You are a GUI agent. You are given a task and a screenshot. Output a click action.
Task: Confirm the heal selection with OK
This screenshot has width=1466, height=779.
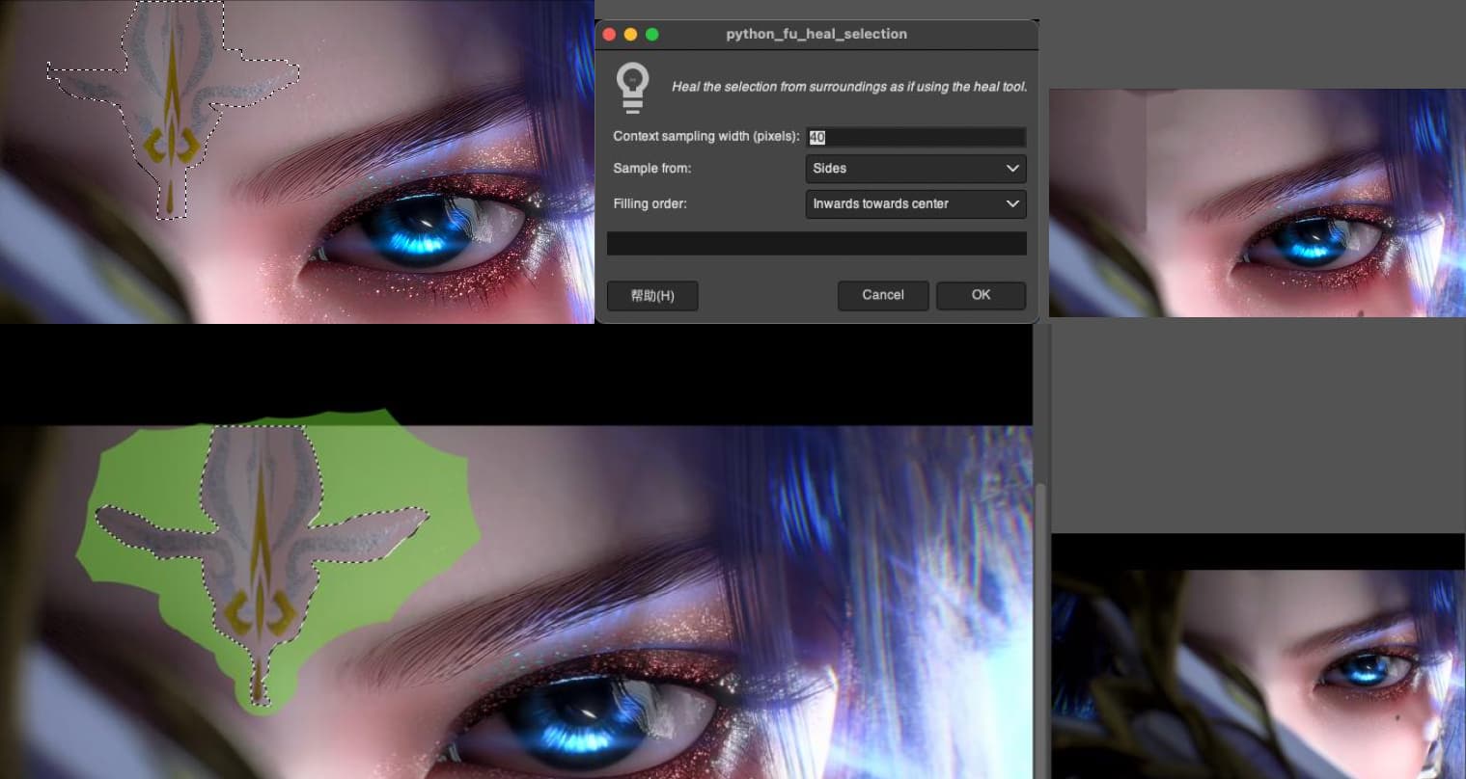click(981, 295)
